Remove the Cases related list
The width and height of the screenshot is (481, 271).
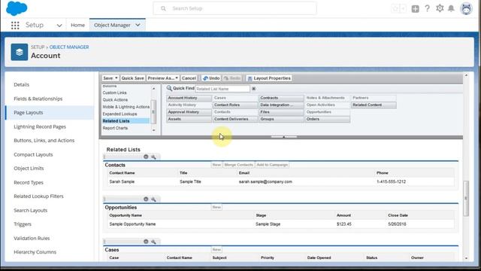click(146, 242)
